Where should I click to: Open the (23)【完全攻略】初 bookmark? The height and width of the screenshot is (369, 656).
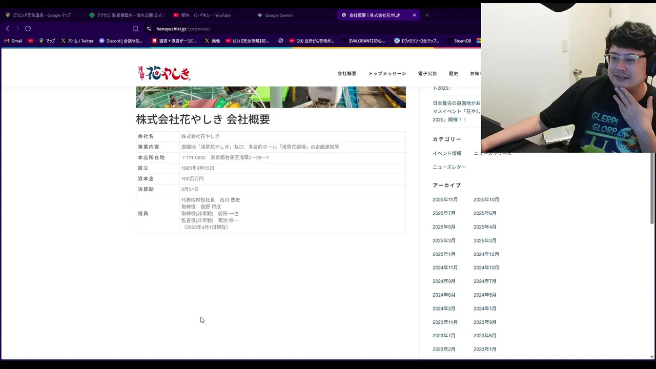(x=248, y=40)
